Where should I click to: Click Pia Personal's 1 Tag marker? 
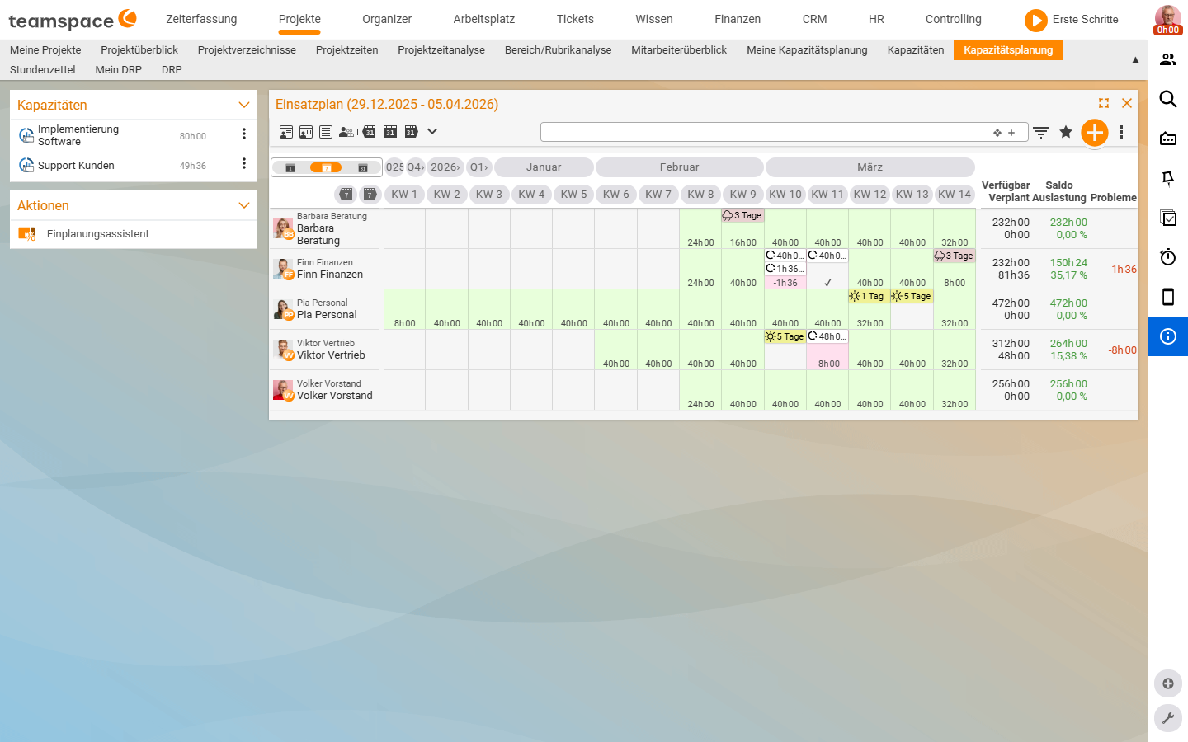tap(870, 296)
